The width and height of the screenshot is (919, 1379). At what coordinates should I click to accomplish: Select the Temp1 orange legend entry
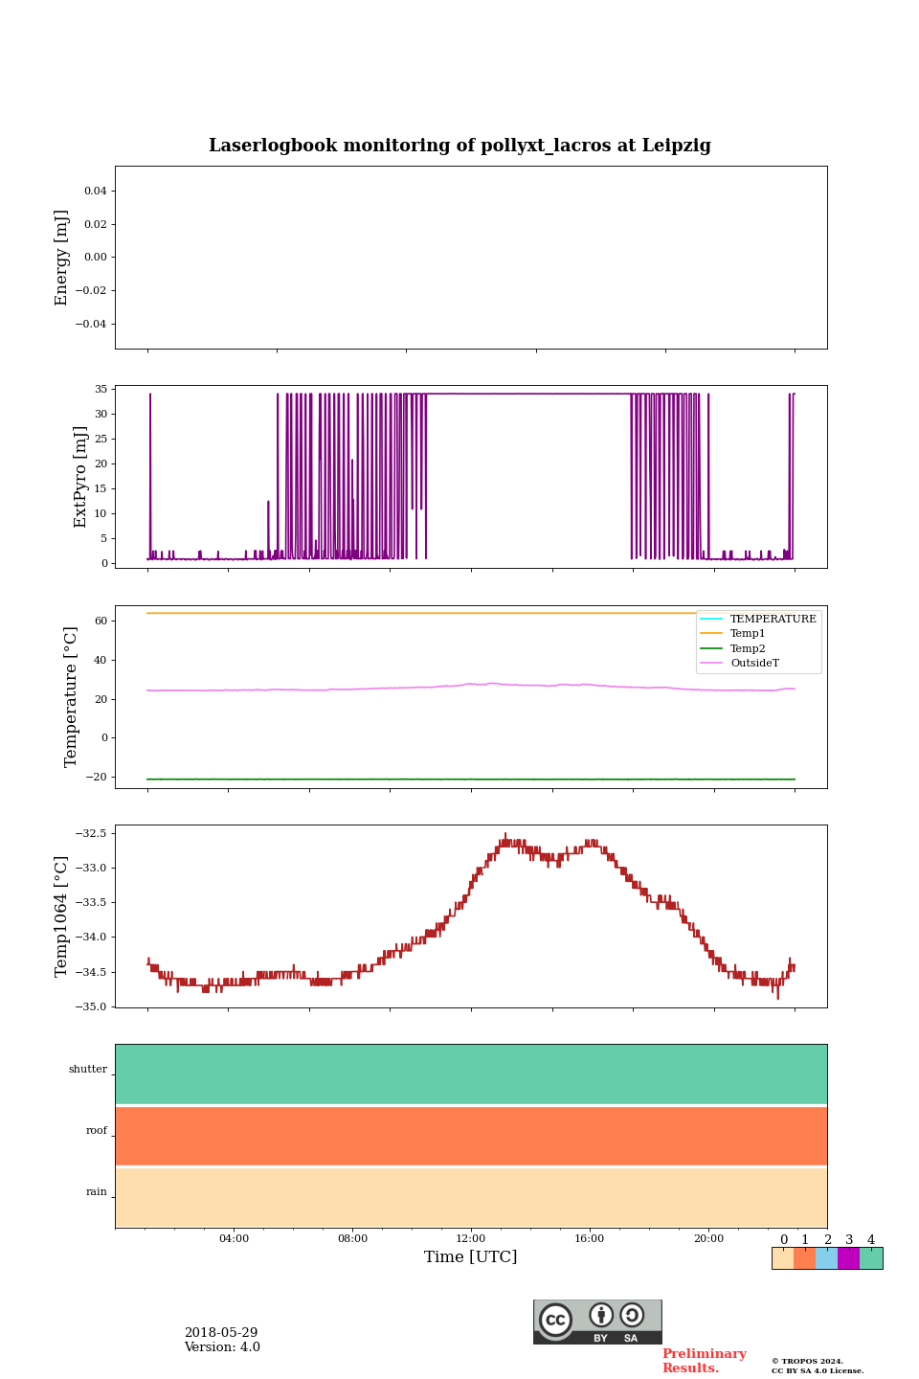[x=747, y=634]
